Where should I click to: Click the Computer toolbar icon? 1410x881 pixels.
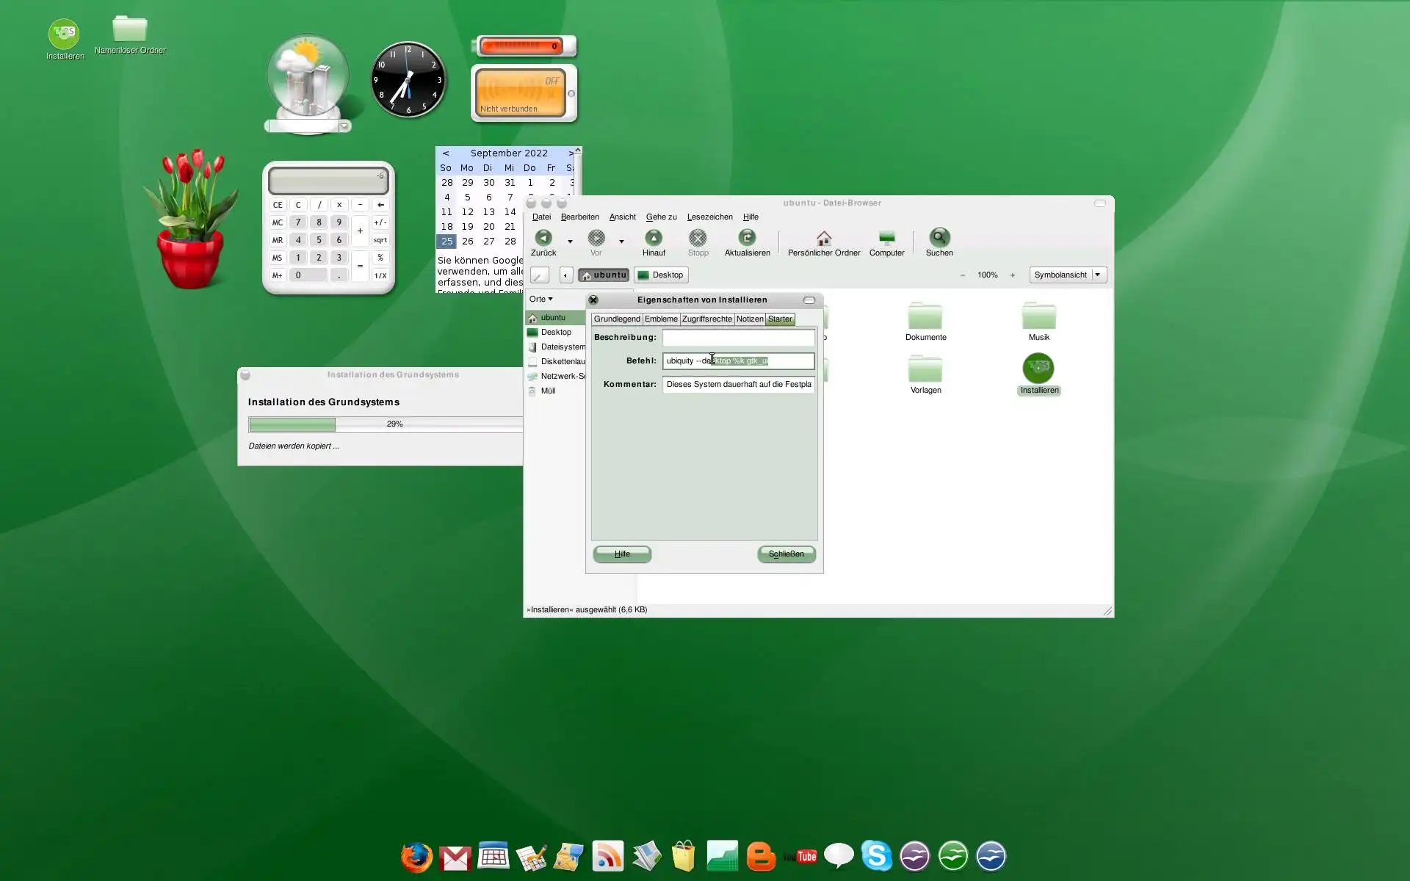coord(886,238)
